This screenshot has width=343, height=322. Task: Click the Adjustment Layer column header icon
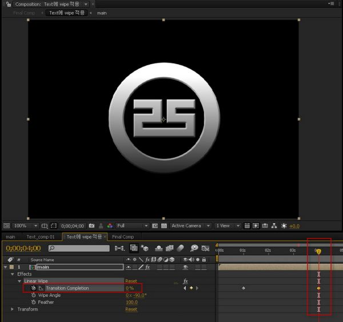tap(166, 260)
